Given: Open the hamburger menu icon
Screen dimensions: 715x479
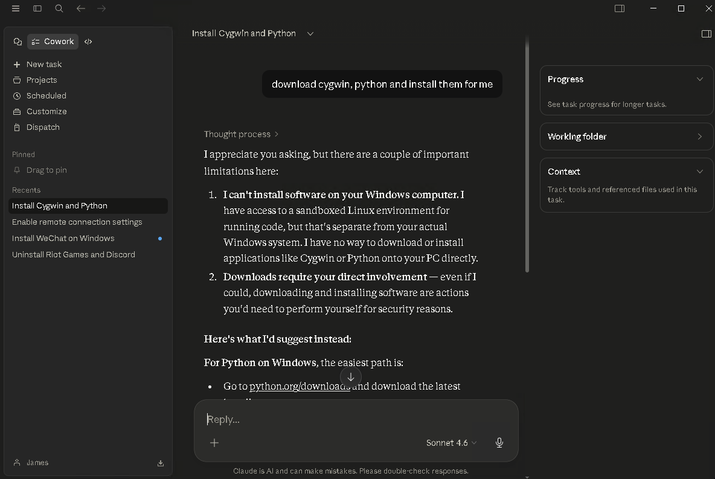Looking at the screenshot, I should (x=16, y=8).
